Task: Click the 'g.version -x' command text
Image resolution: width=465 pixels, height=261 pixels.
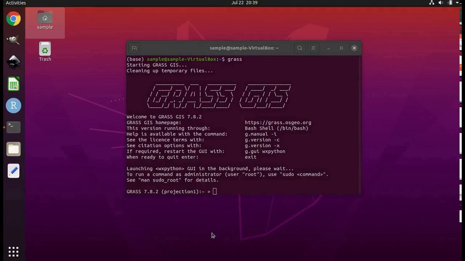Action: pos(262,146)
